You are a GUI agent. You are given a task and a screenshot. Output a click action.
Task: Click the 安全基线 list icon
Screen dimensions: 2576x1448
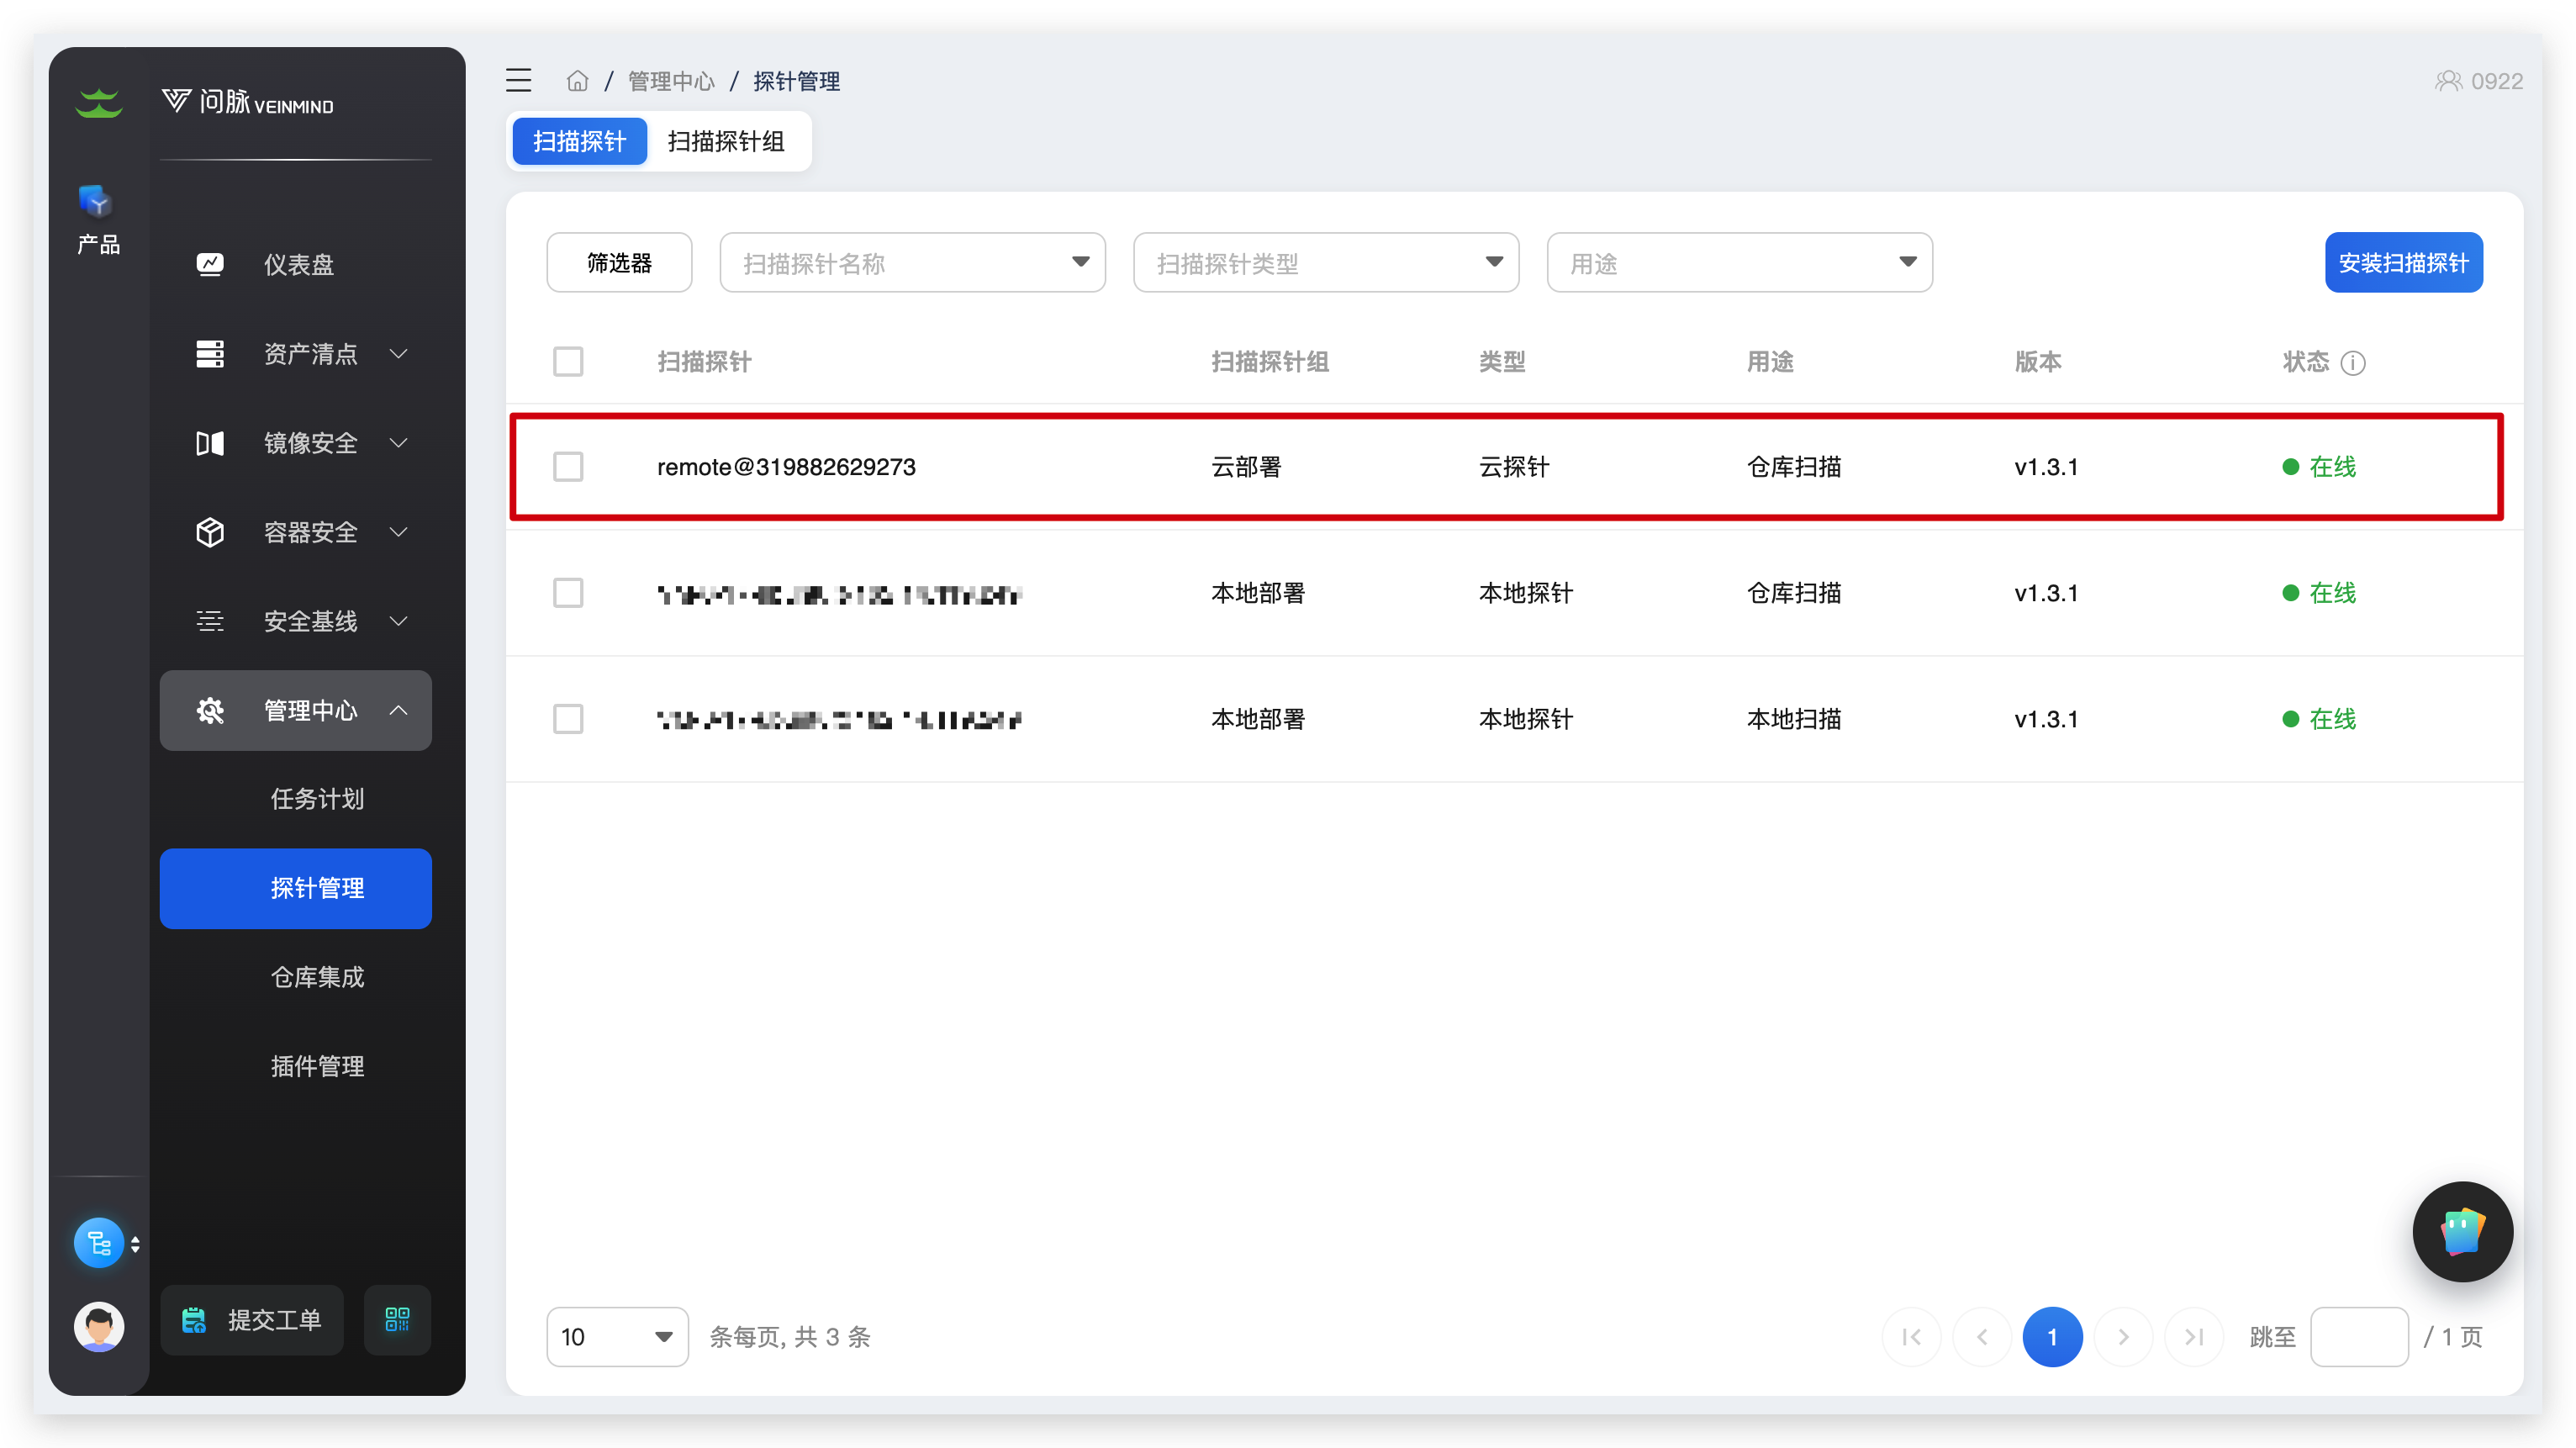click(210, 621)
